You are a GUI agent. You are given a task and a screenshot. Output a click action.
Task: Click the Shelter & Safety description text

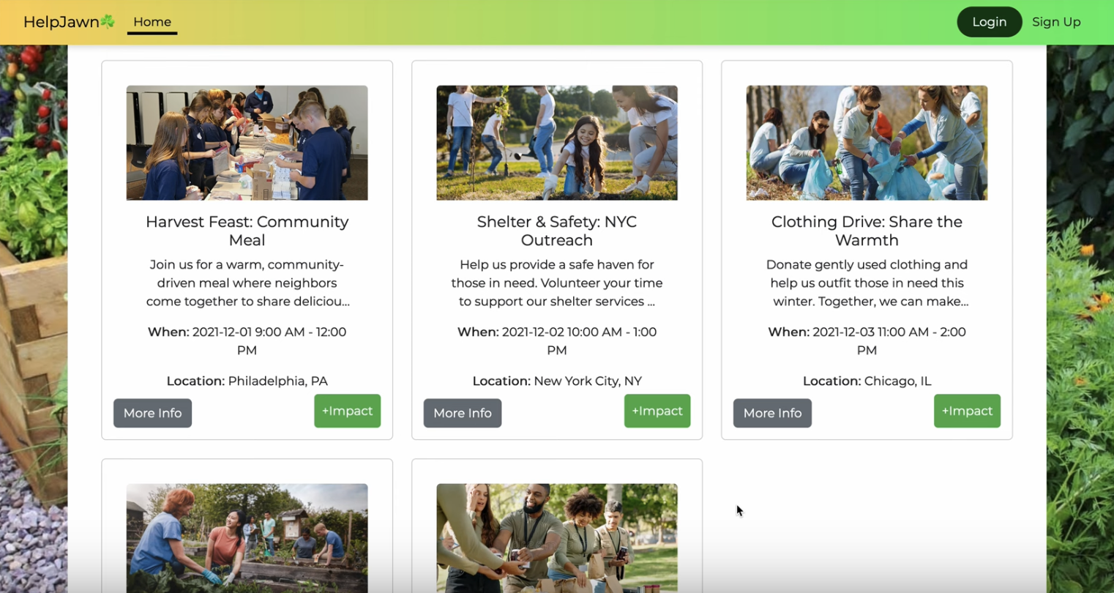click(x=557, y=283)
